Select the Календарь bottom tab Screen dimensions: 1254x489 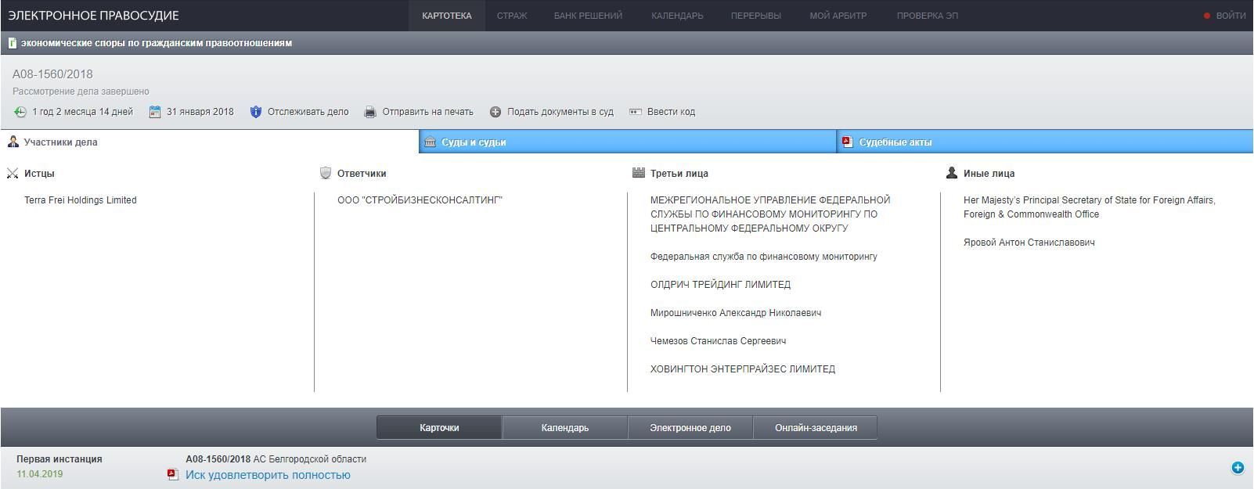(565, 428)
